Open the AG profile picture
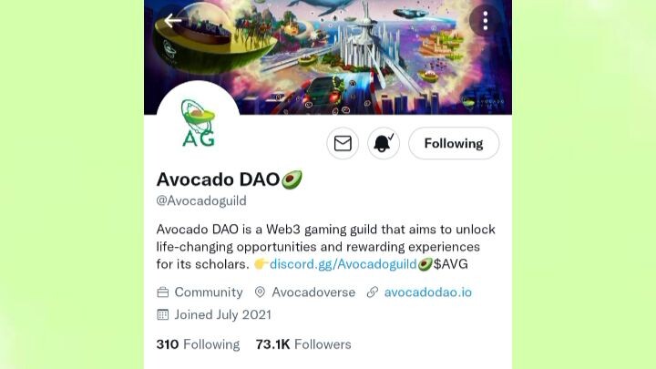Image resolution: width=656 pixels, height=369 pixels. pyautogui.click(x=199, y=123)
